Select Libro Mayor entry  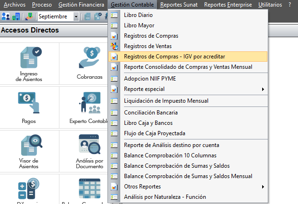188,25
